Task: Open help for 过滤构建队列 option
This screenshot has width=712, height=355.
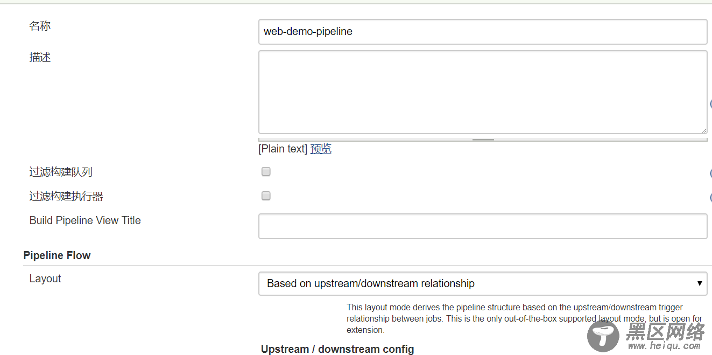Action: (710, 173)
